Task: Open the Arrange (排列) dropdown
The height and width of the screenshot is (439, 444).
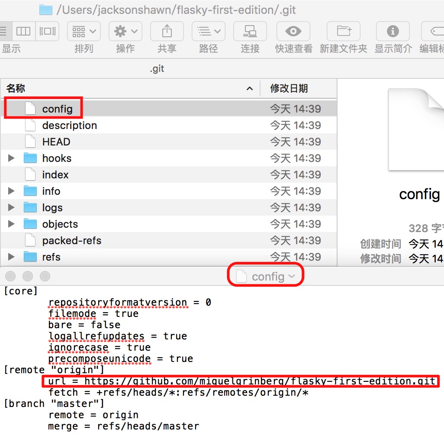Action: pos(84,31)
